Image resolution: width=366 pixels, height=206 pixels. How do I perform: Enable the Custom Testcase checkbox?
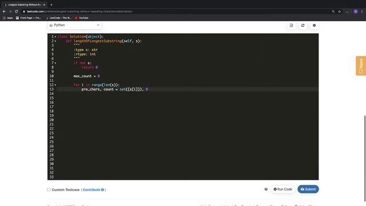click(49, 189)
